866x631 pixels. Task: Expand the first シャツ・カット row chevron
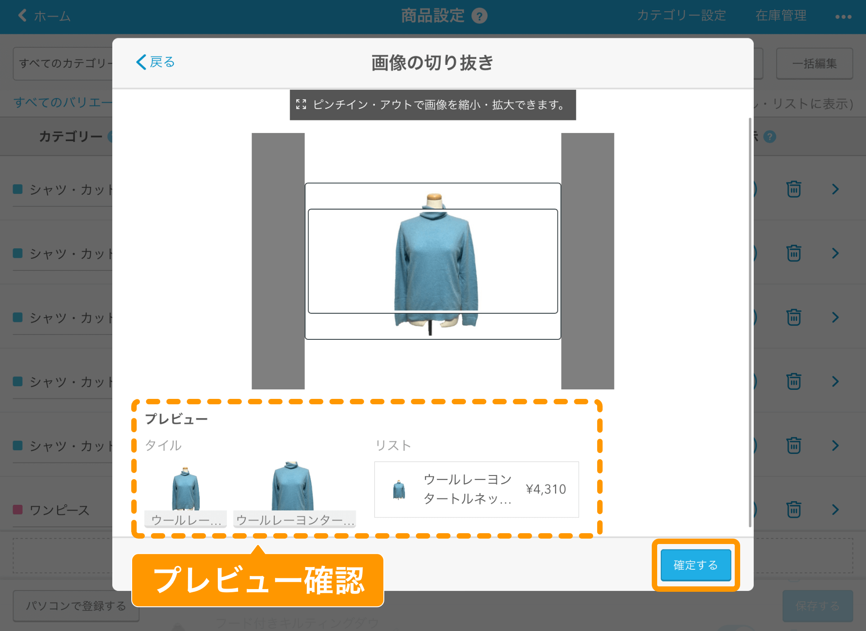[x=835, y=189]
